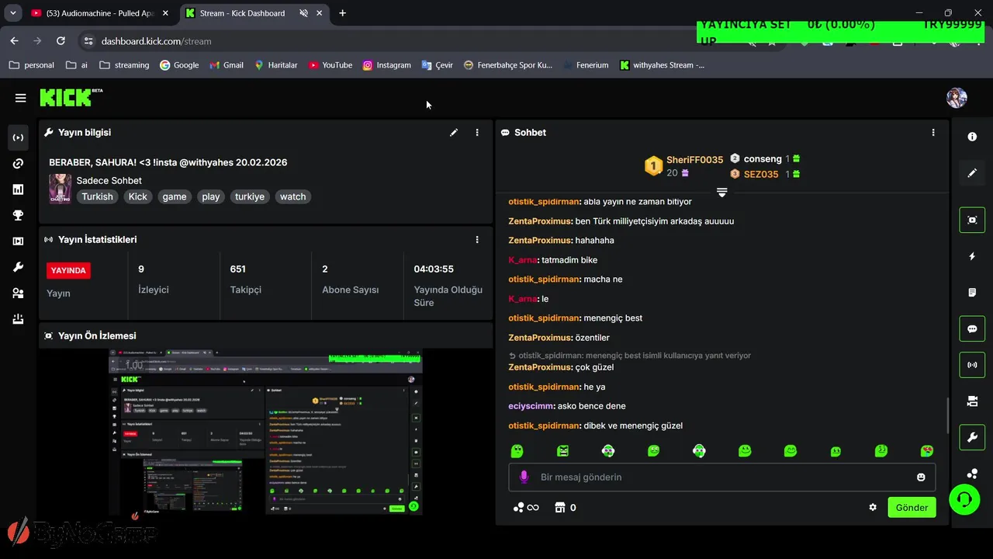The image size is (993, 559).
Task: Insert the angry-face green emote
Action: [562, 451]
